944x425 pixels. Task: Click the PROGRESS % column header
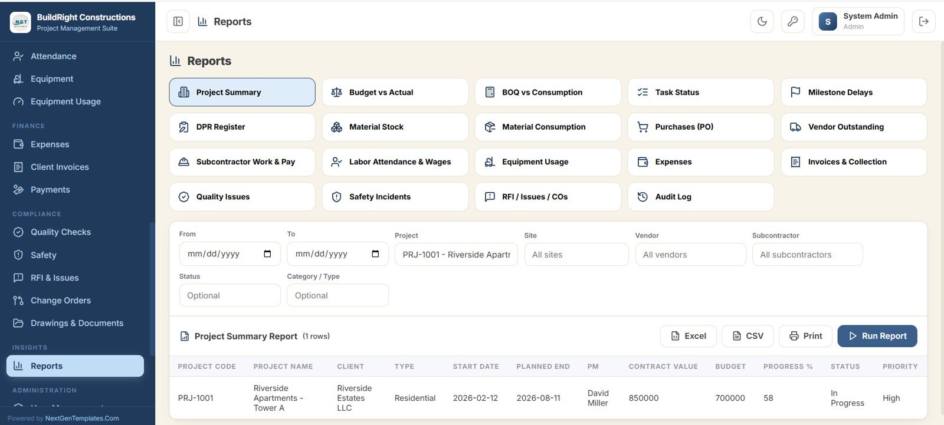(x=788, y=367)
